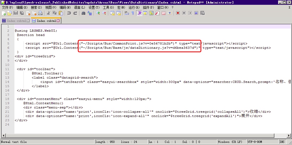Click the Open file folder icon

(x=9, y=13)
